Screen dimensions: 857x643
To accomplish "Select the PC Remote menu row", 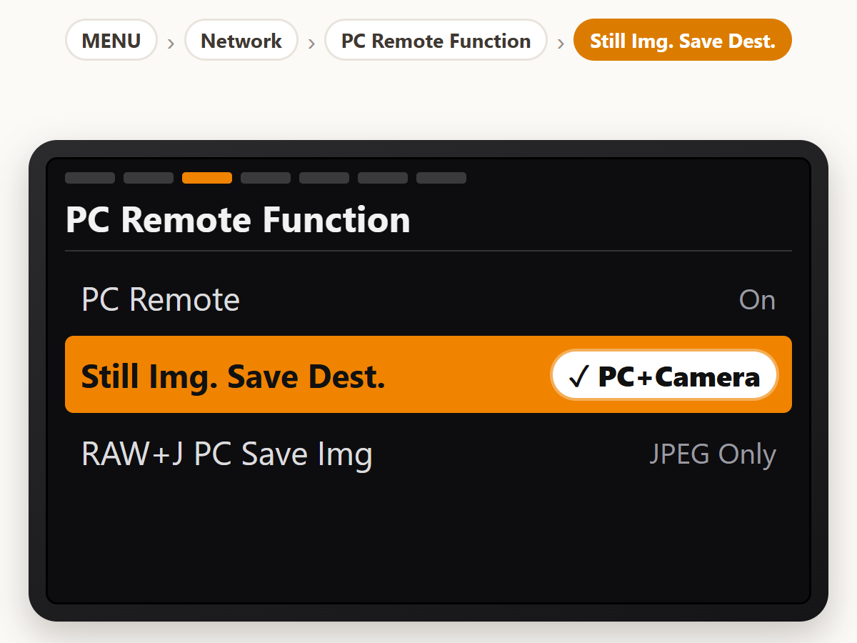I will (428, 300).
